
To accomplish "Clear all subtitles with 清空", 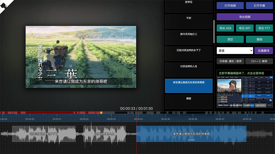I will point(230,39).
